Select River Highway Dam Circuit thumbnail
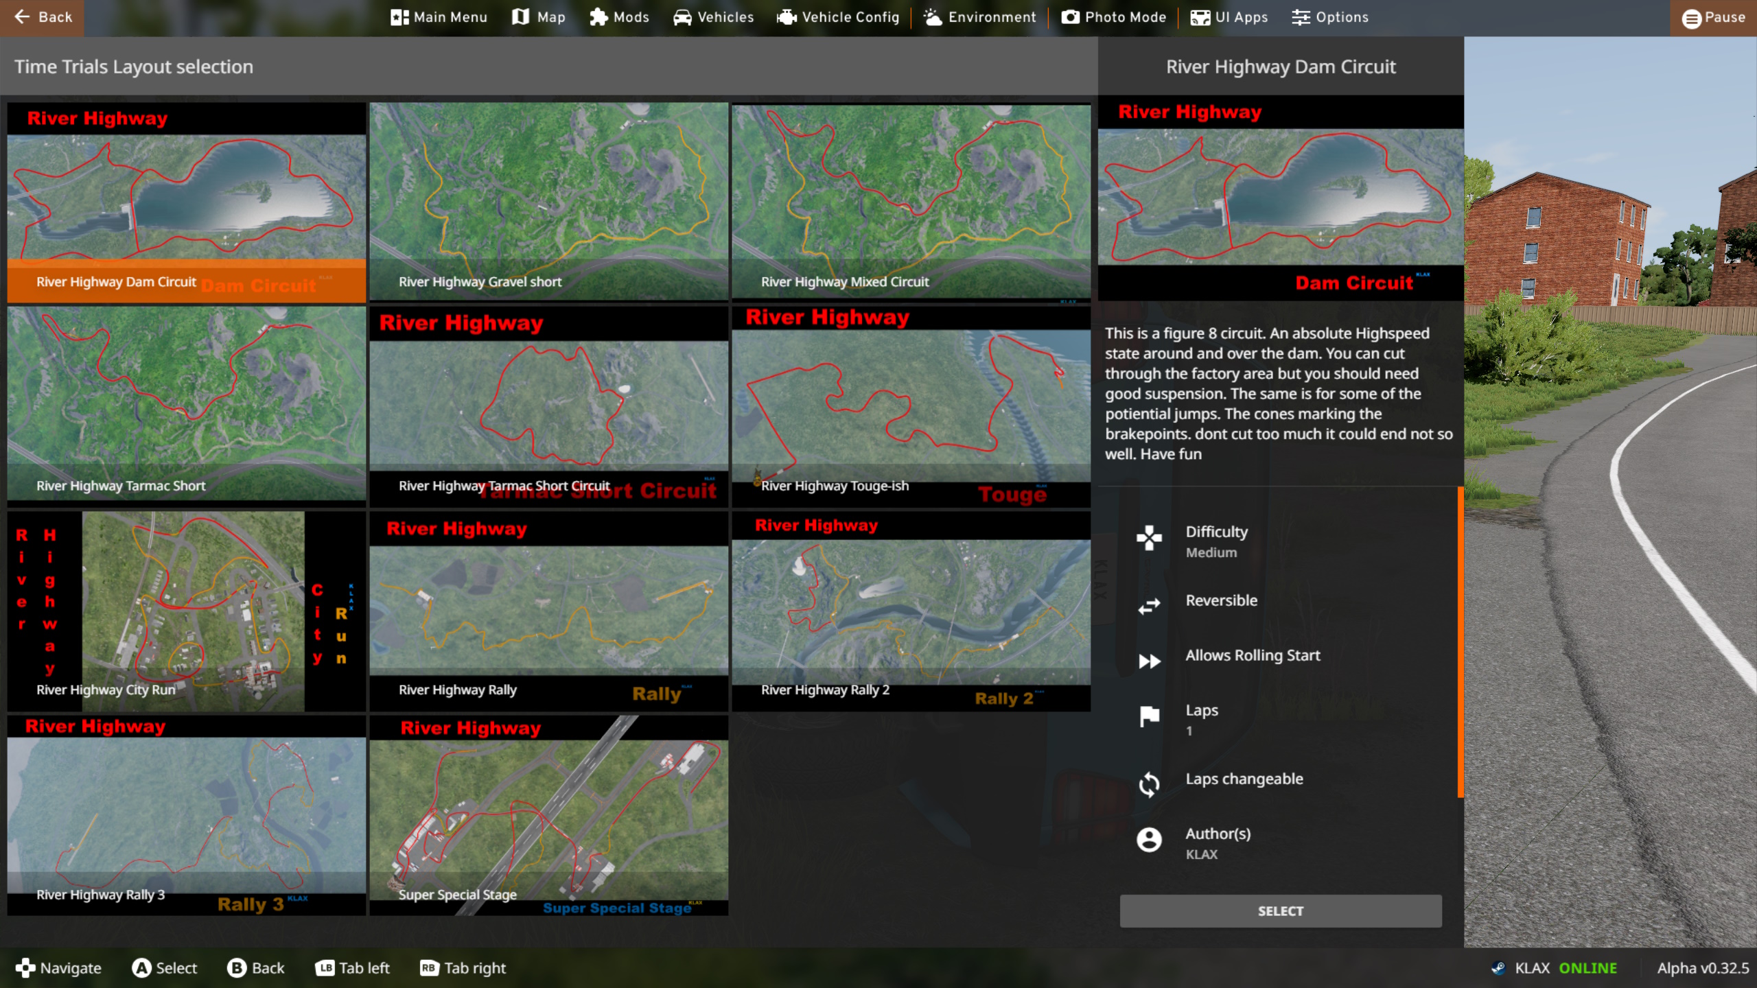The width and height of the screenshot is (1757, 988). click(187, 202)
